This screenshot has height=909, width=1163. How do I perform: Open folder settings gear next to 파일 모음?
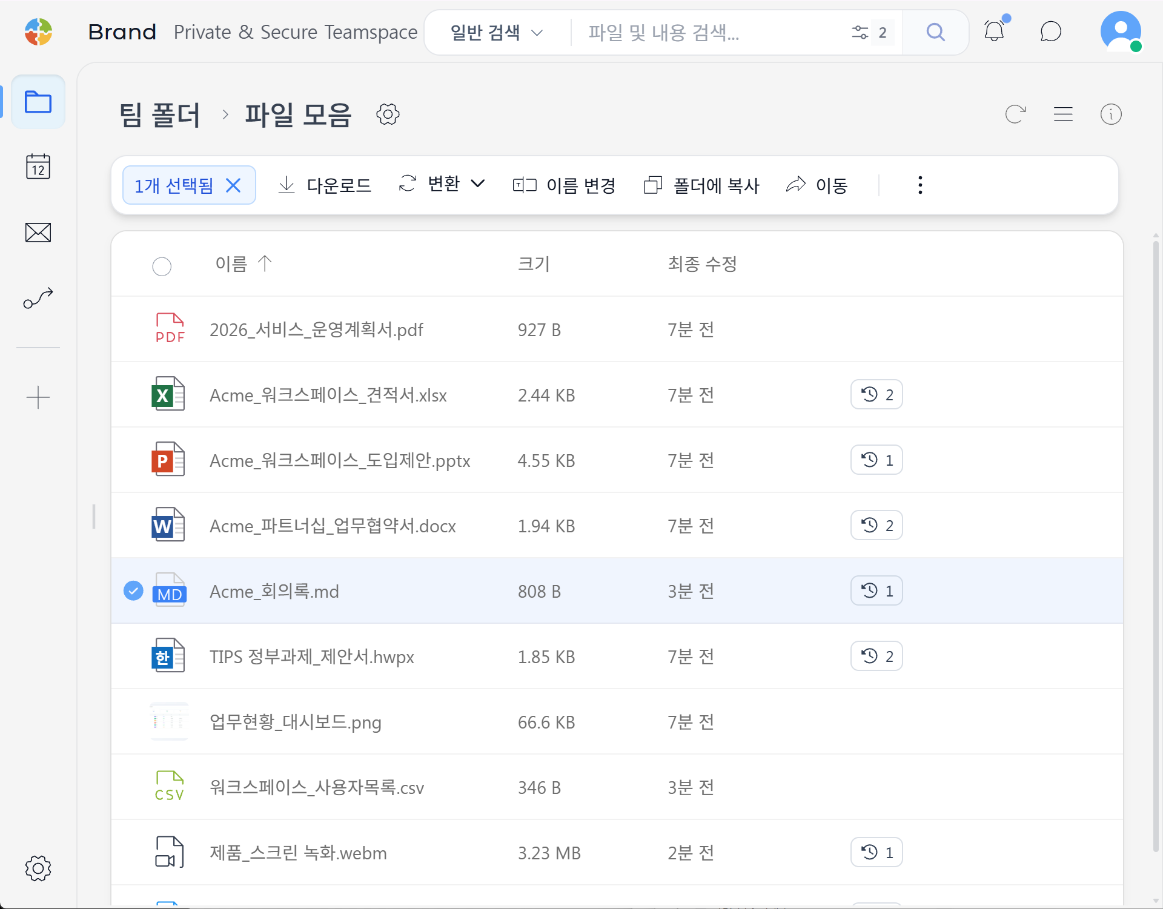pos(388,114)
